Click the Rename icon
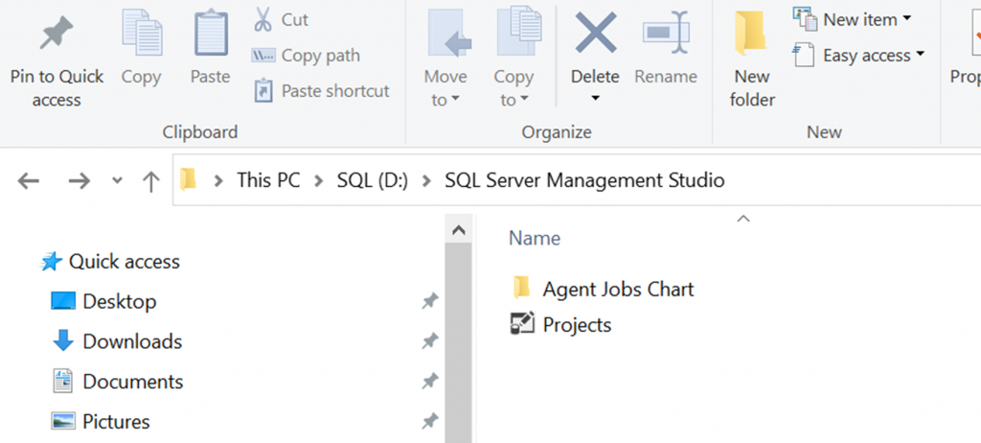981x443 pixels. (666, 36)
